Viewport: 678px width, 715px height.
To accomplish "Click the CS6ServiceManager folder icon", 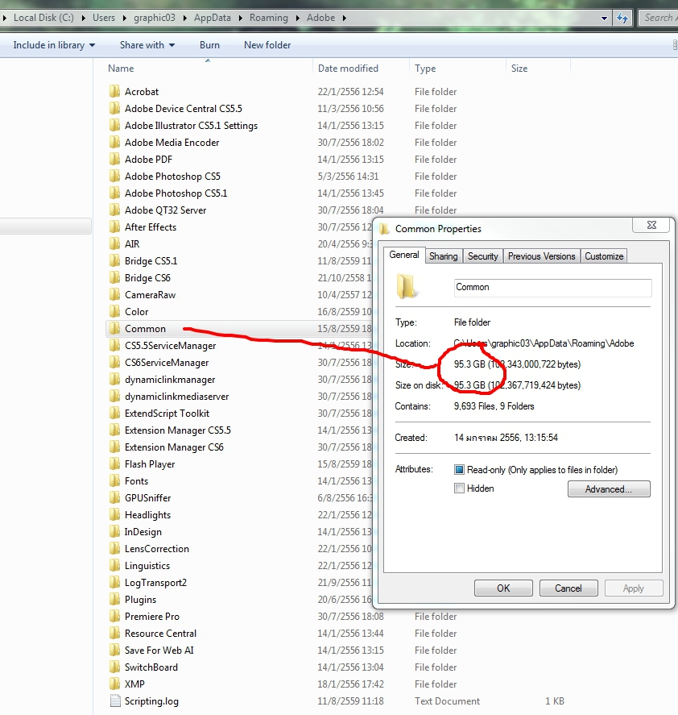I will [115, 362].
